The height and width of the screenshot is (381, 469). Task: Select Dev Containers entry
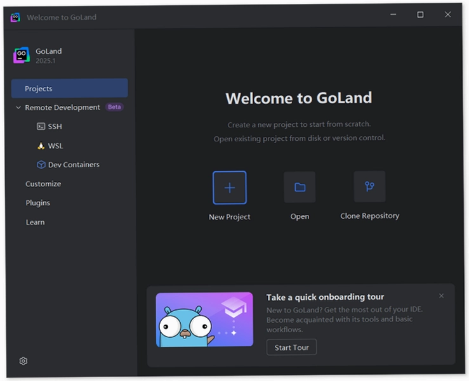point(74,165)
